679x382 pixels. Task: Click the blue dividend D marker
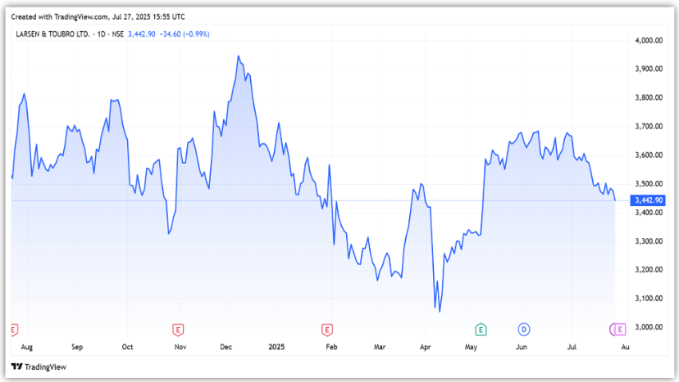(x=524, y=329)
